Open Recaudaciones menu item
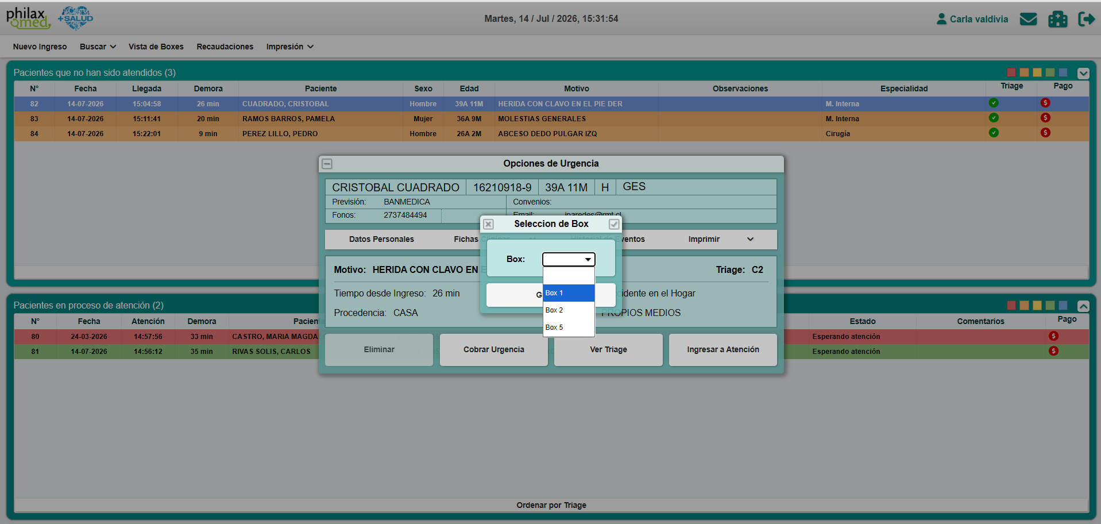 [x=225, y=47]
